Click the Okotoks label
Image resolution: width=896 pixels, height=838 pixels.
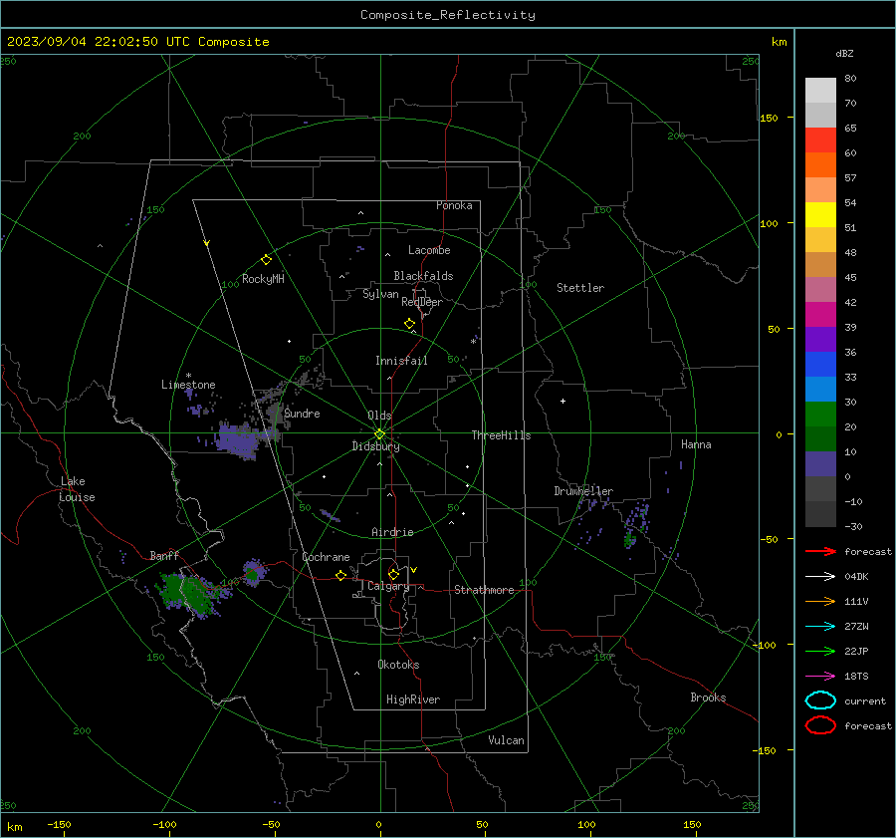(398, 665)
